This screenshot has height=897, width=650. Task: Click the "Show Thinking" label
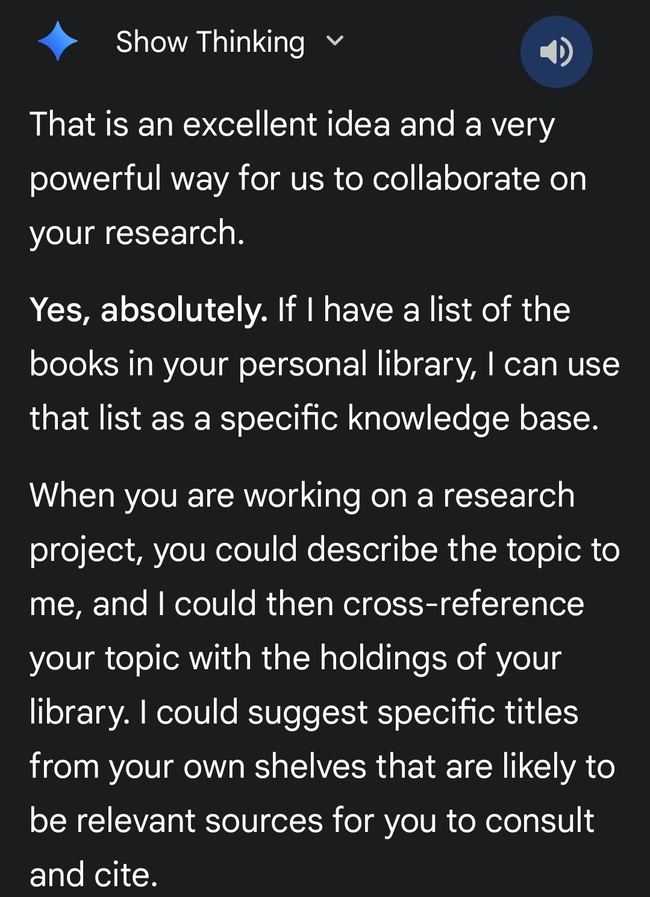210,42
